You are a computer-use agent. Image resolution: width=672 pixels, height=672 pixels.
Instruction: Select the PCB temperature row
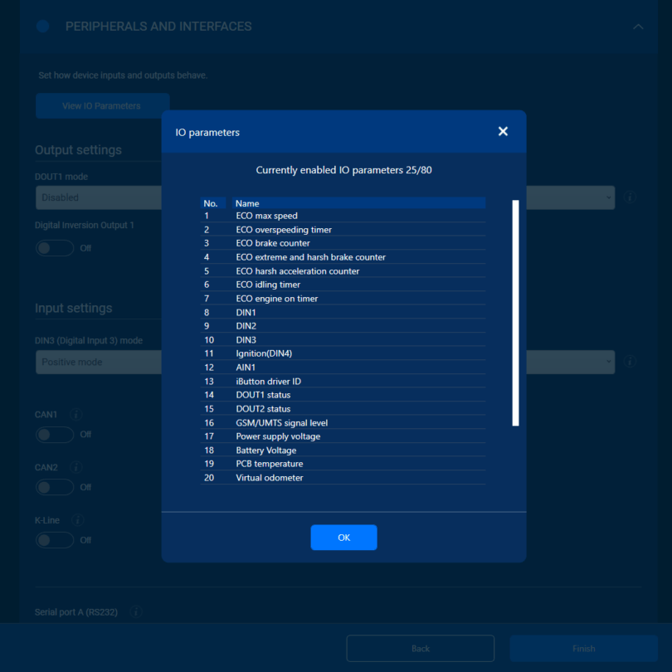point(343,464)
